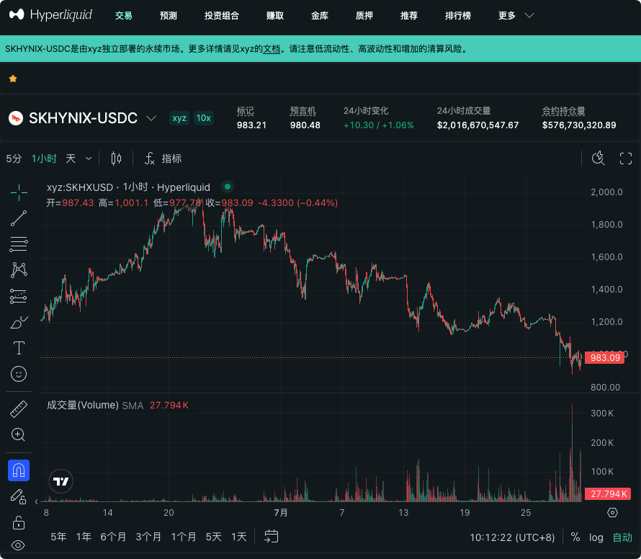The width and height of the screenshot is (641, 559).
Task: Open the candlestick chart type selector
Action: (x=116, y=158)
